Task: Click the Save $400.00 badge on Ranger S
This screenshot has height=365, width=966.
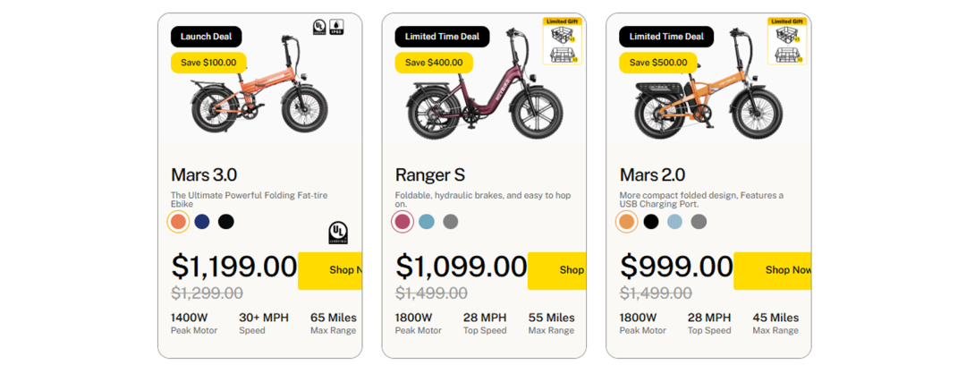Action: pyautogui.click(x=434, y=63)
